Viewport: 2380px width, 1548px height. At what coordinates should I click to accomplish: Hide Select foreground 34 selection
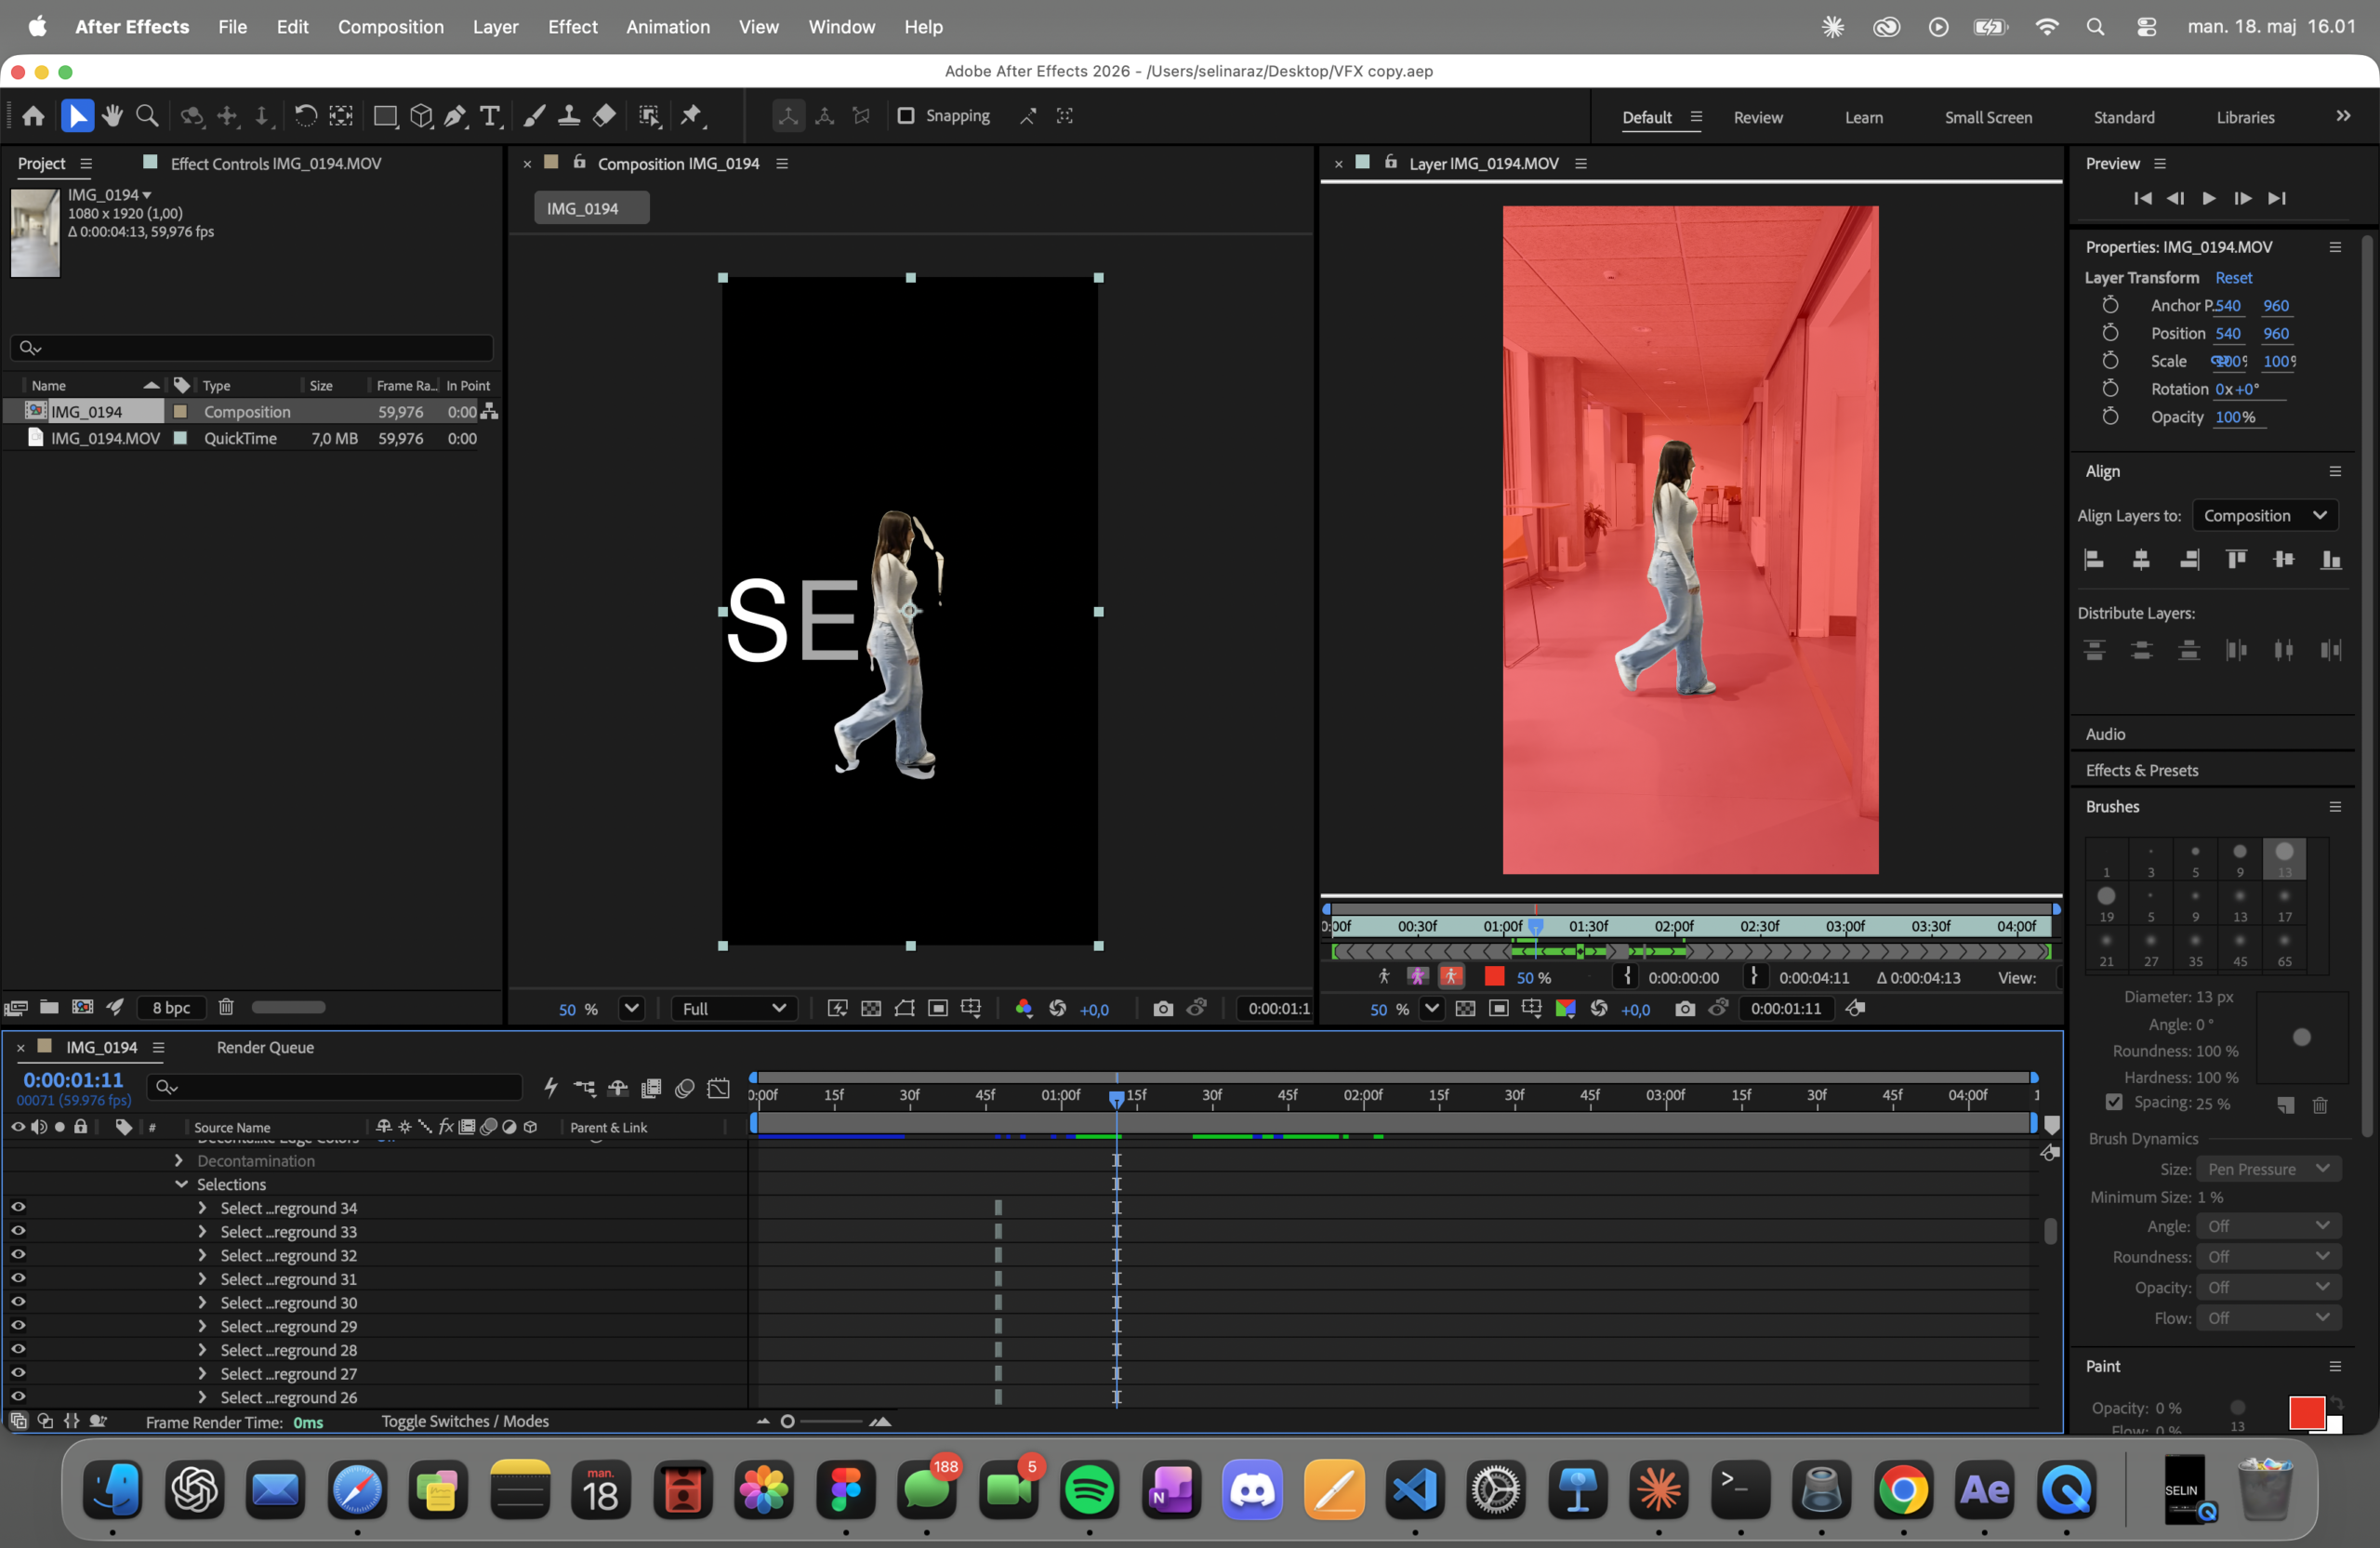[18, 1207]
